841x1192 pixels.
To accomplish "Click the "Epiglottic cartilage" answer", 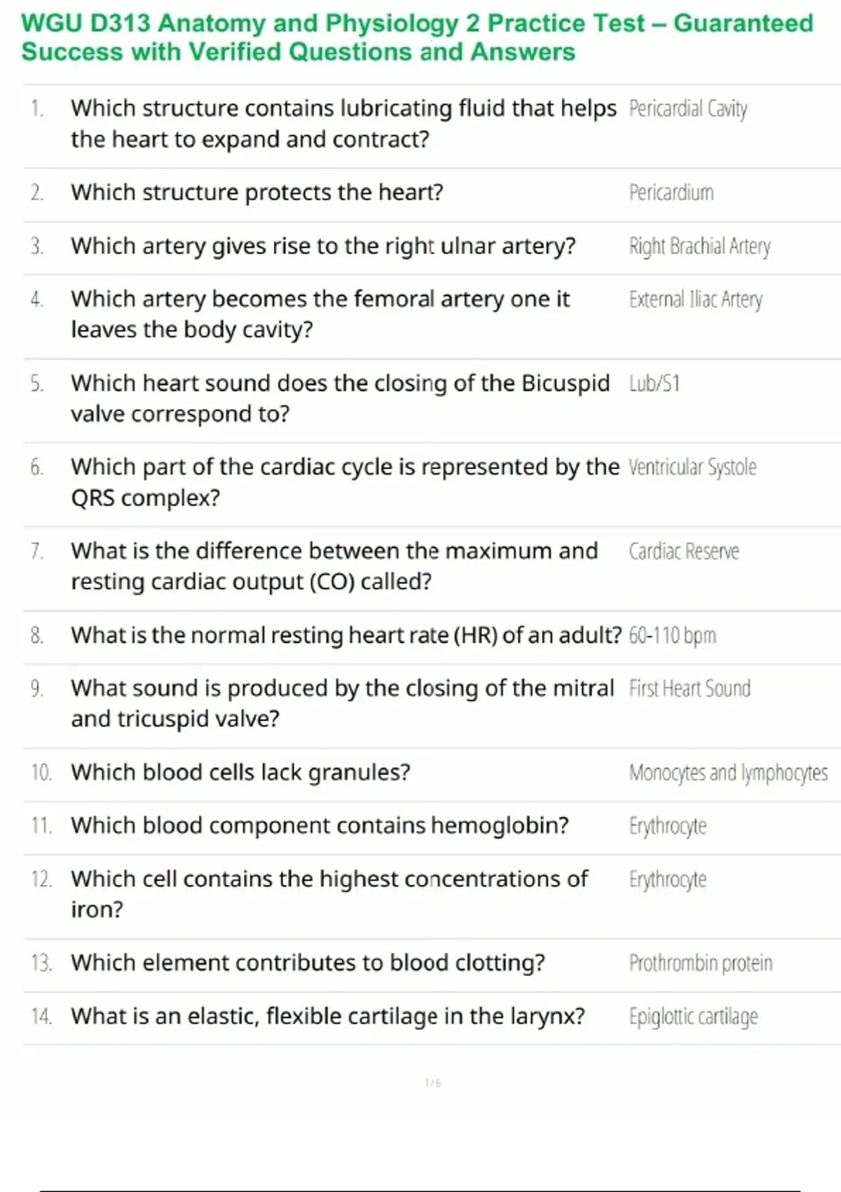I will pyautogui.click(x=693, y=1016).
